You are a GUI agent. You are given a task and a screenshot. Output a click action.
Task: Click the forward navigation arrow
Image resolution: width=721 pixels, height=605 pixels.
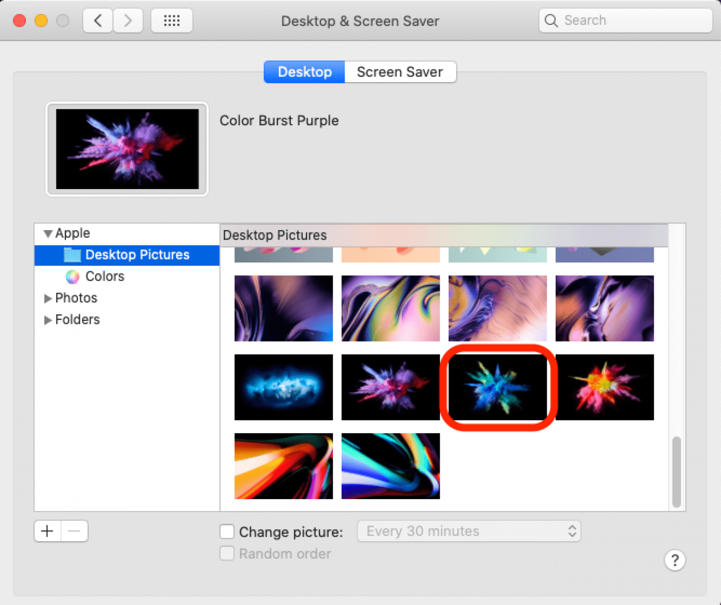tap(128, 21)
